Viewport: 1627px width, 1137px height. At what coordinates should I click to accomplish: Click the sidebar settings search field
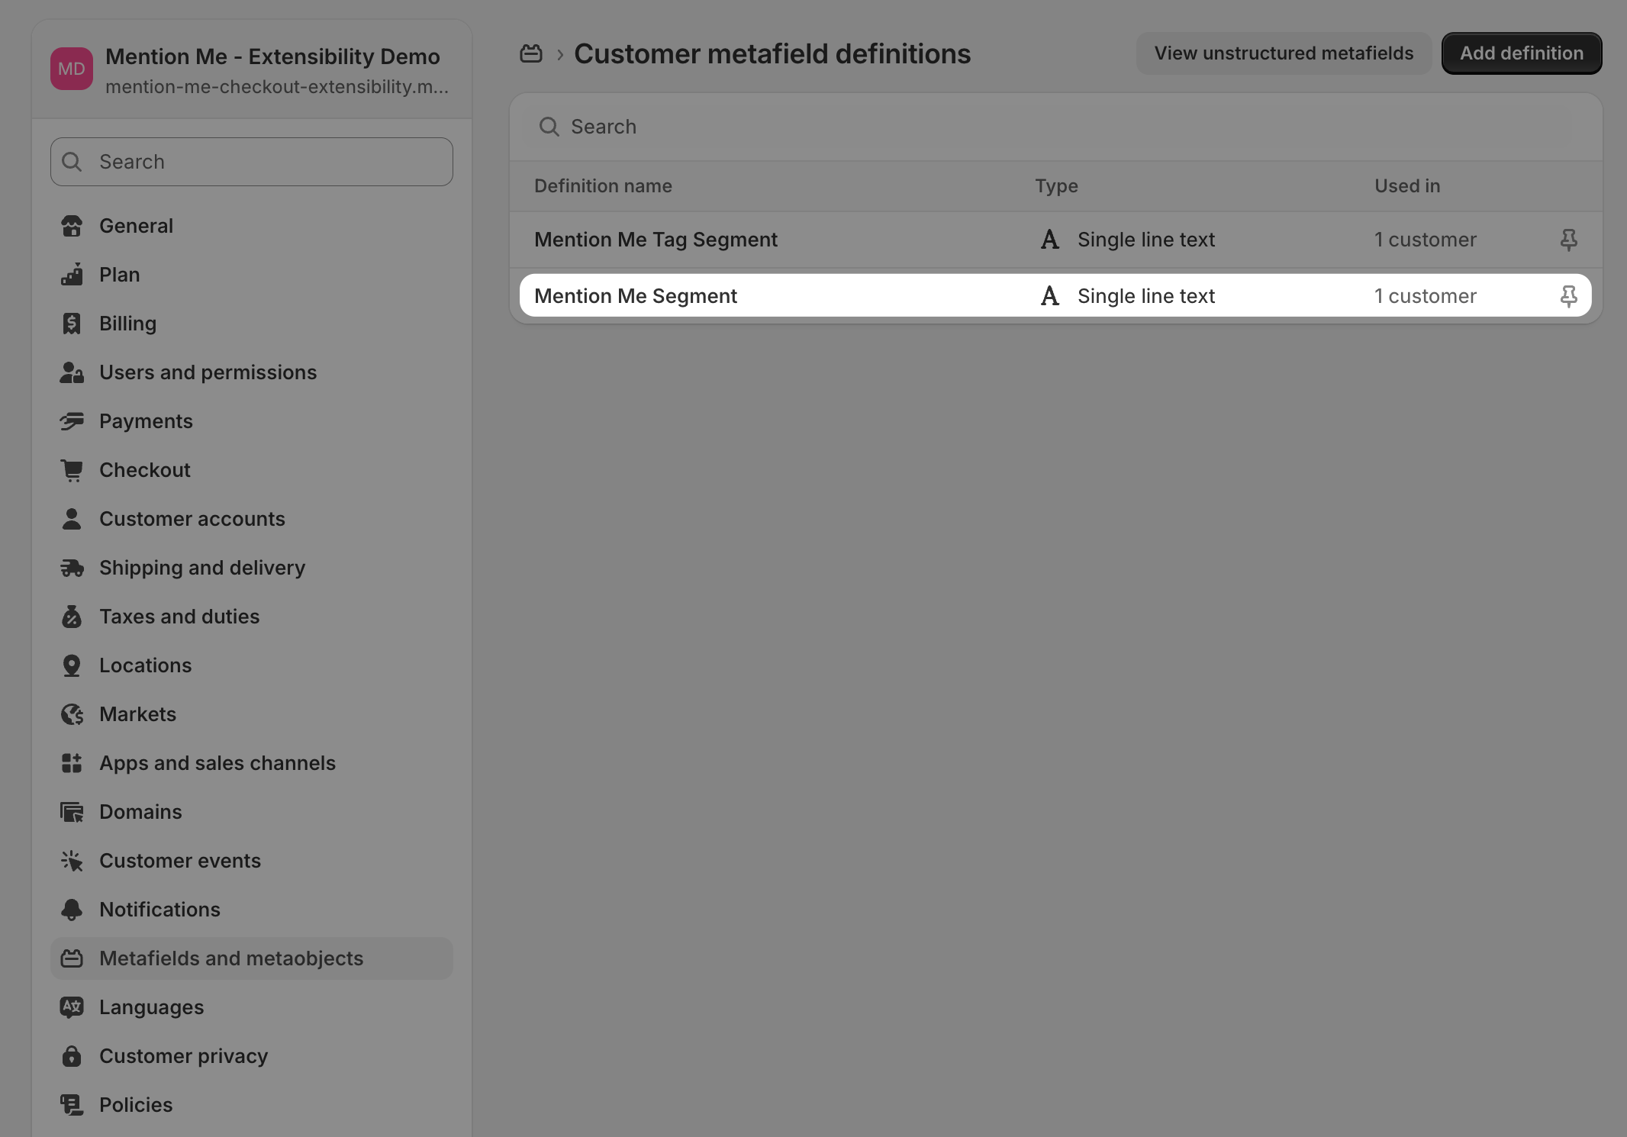click(251, 162)
